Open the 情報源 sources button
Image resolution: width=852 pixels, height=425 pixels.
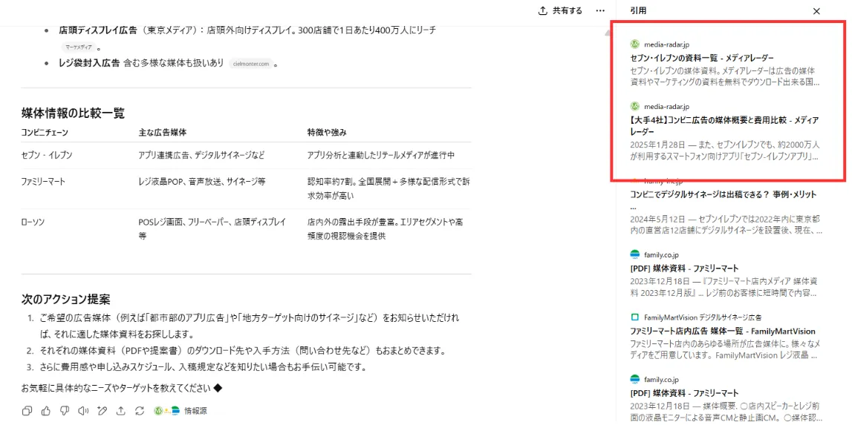(x=181, y=411)
